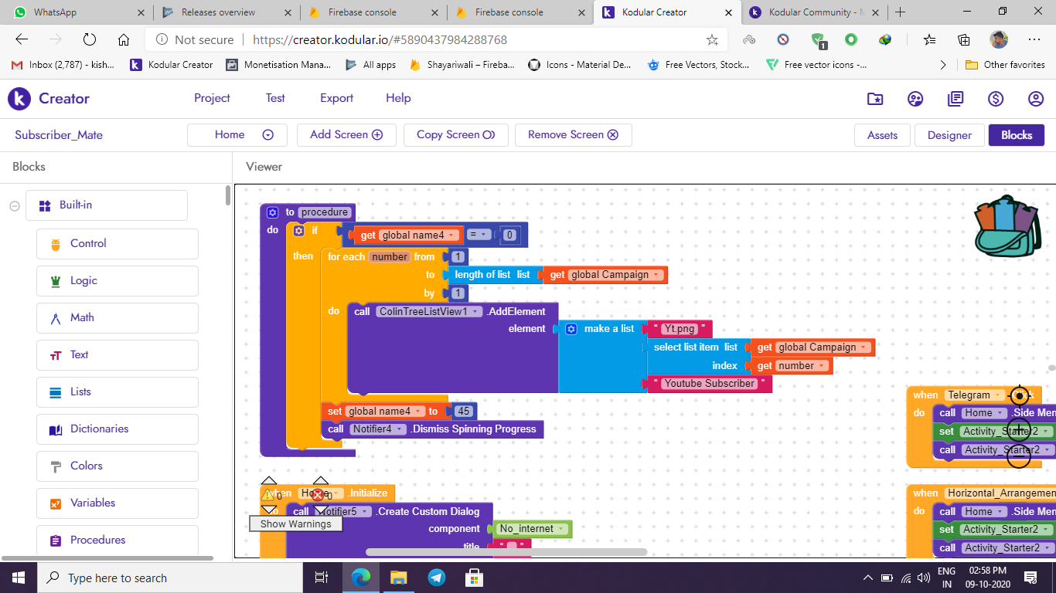
Task: Open the ColinTreeListView1 component dropdown
Action: (x=476, y=312)
